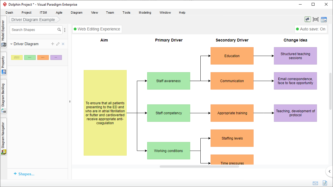Screen dimensions: 333x187
Task: Expand the right-side panel chevron
Action: tap(330, 171)
